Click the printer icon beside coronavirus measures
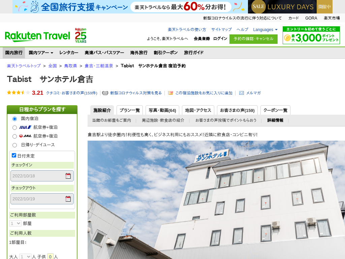Viewport: 345px width, 259px height. (x=105, y=93)
